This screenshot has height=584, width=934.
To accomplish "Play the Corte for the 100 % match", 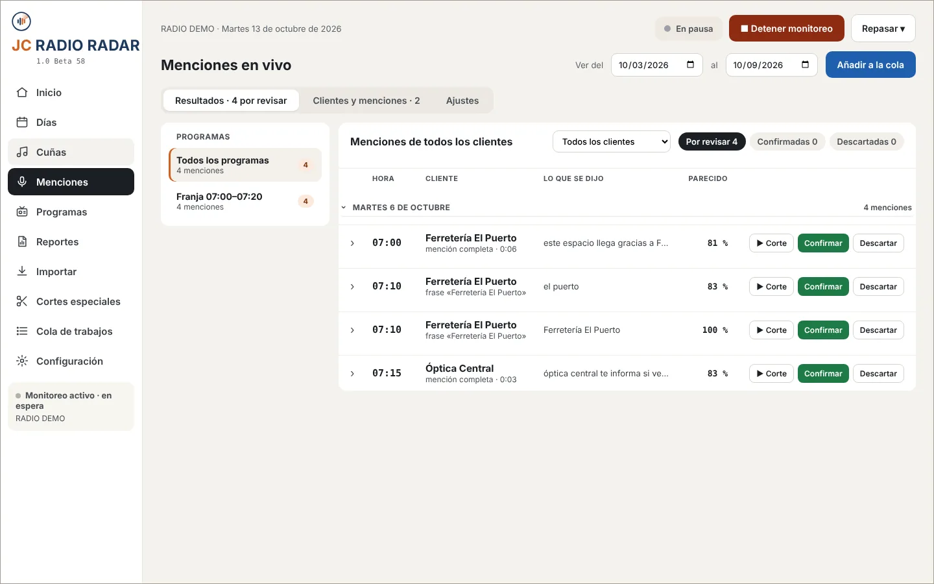I will (771, 330).
